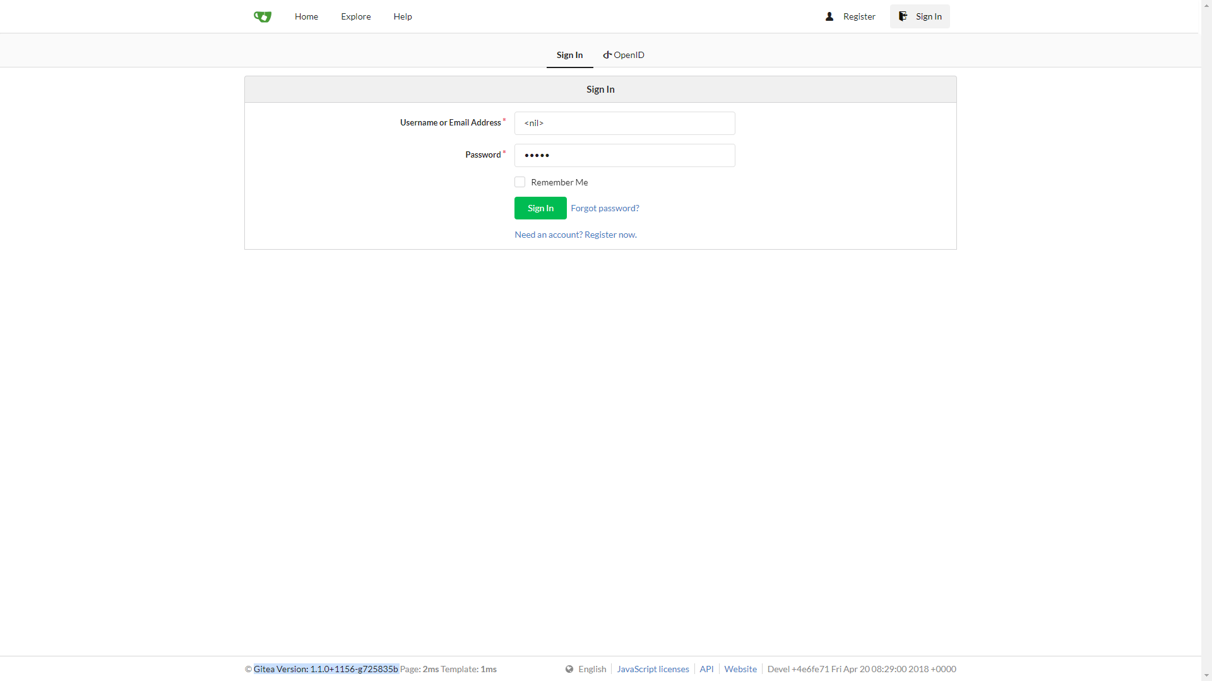
Task: Click the red asterisk beside Password
Action: pyautogui.click(x=505, y=152)
